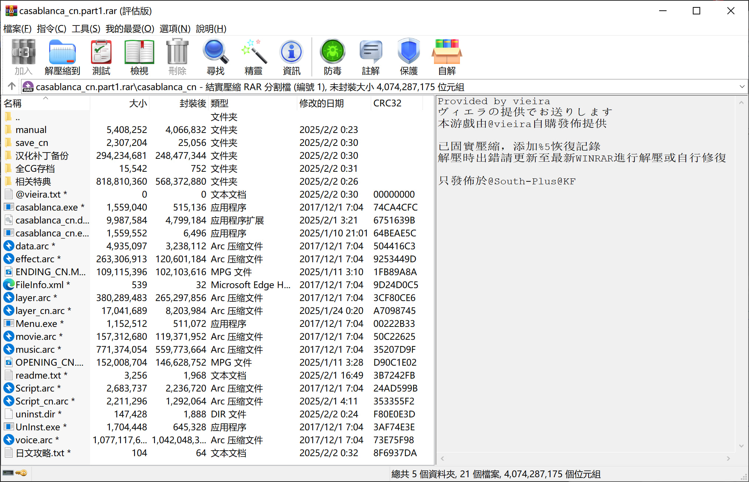
Task: Click comment panel scroll down arrow
Action: (741, 446)
